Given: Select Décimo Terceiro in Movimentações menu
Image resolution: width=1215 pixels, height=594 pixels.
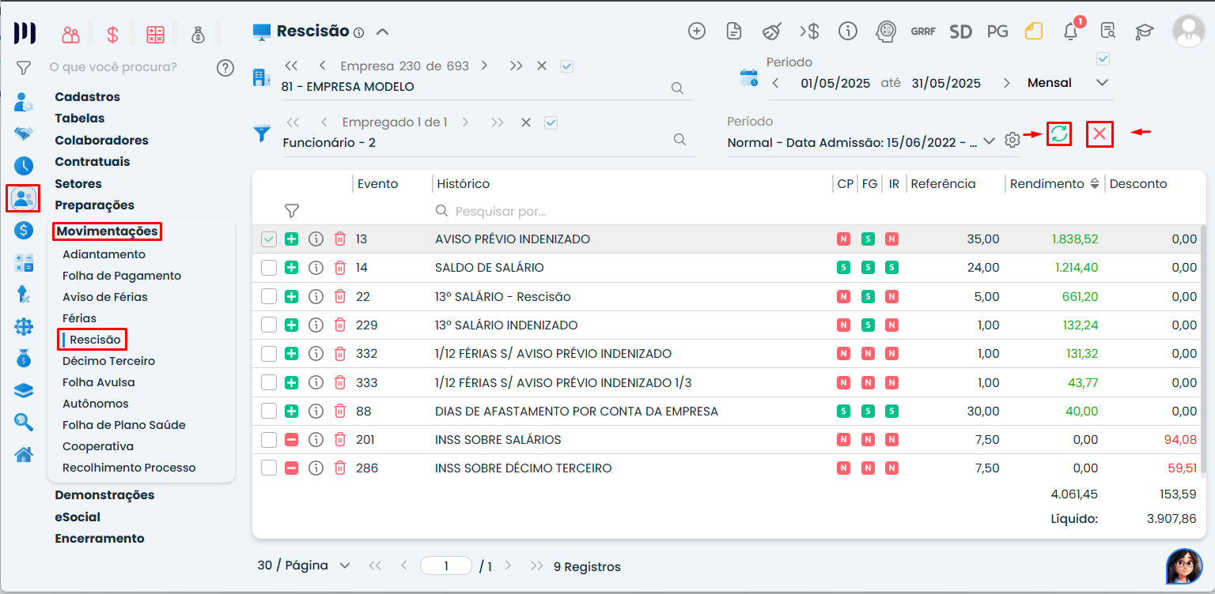Looking at the screenshot, I should [108, 361].
